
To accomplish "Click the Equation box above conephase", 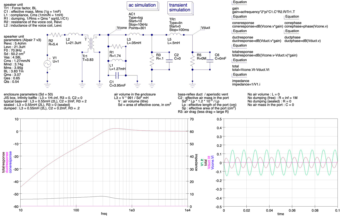I will [x=292, y=17].
